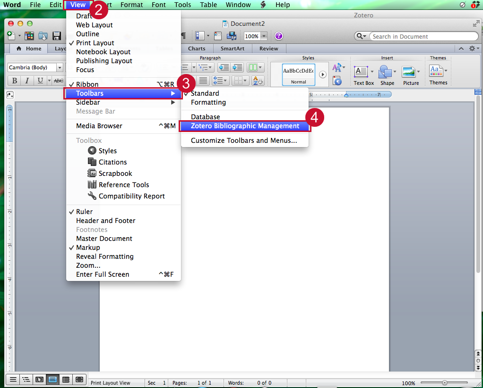Enable the Formatting toolbar in the submenu
Viewport: 483px width, 388px height.
tap(245, 102)
